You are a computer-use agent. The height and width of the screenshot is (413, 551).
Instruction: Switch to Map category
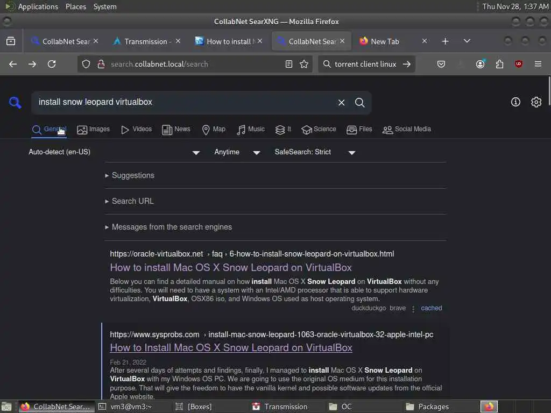tap(214, 129)
